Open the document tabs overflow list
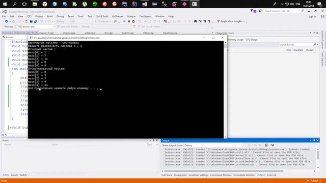The image size is (326, 183). tap(212, 33)
